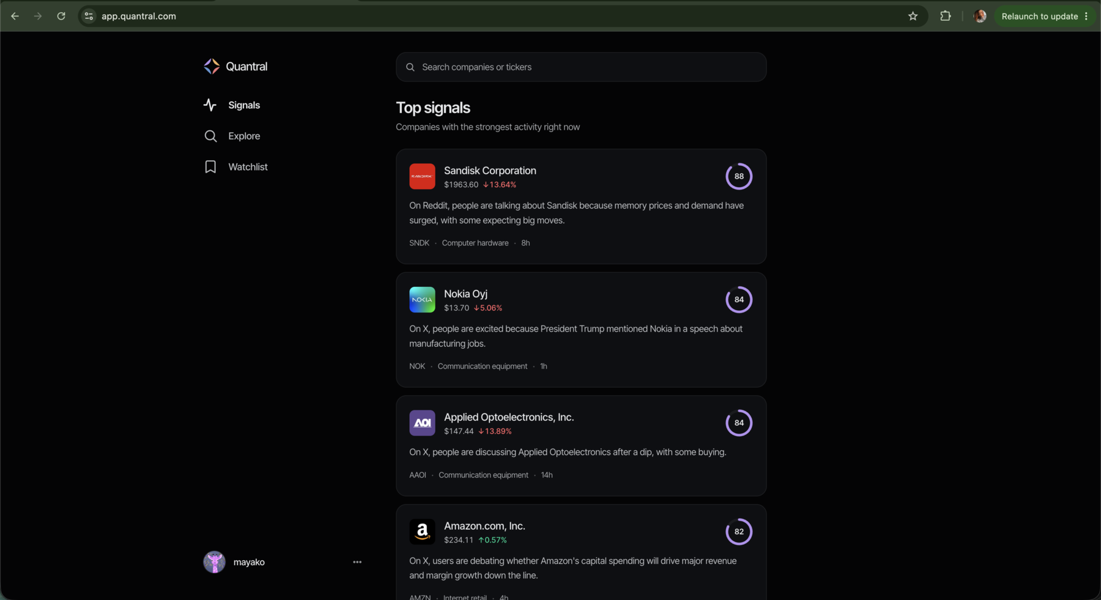The width and height of the screenshot is (1101, 600).
Task: Go back in the browser
Action: [15, 17]
